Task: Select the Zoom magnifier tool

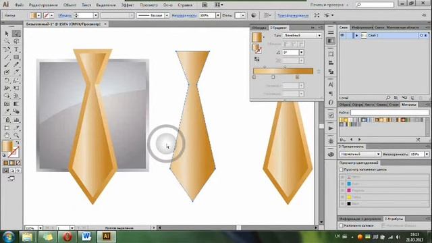Action: 16,135
